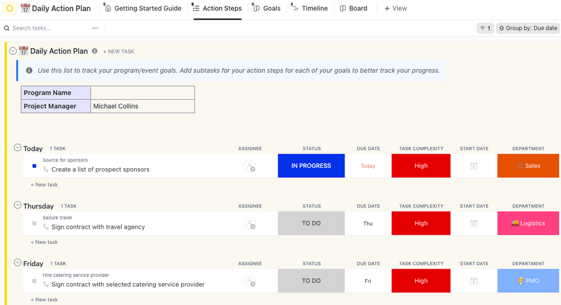The image size is (561, 305).
Task: Toggle status square of travel agency task
Action: (x=34, y=223)
